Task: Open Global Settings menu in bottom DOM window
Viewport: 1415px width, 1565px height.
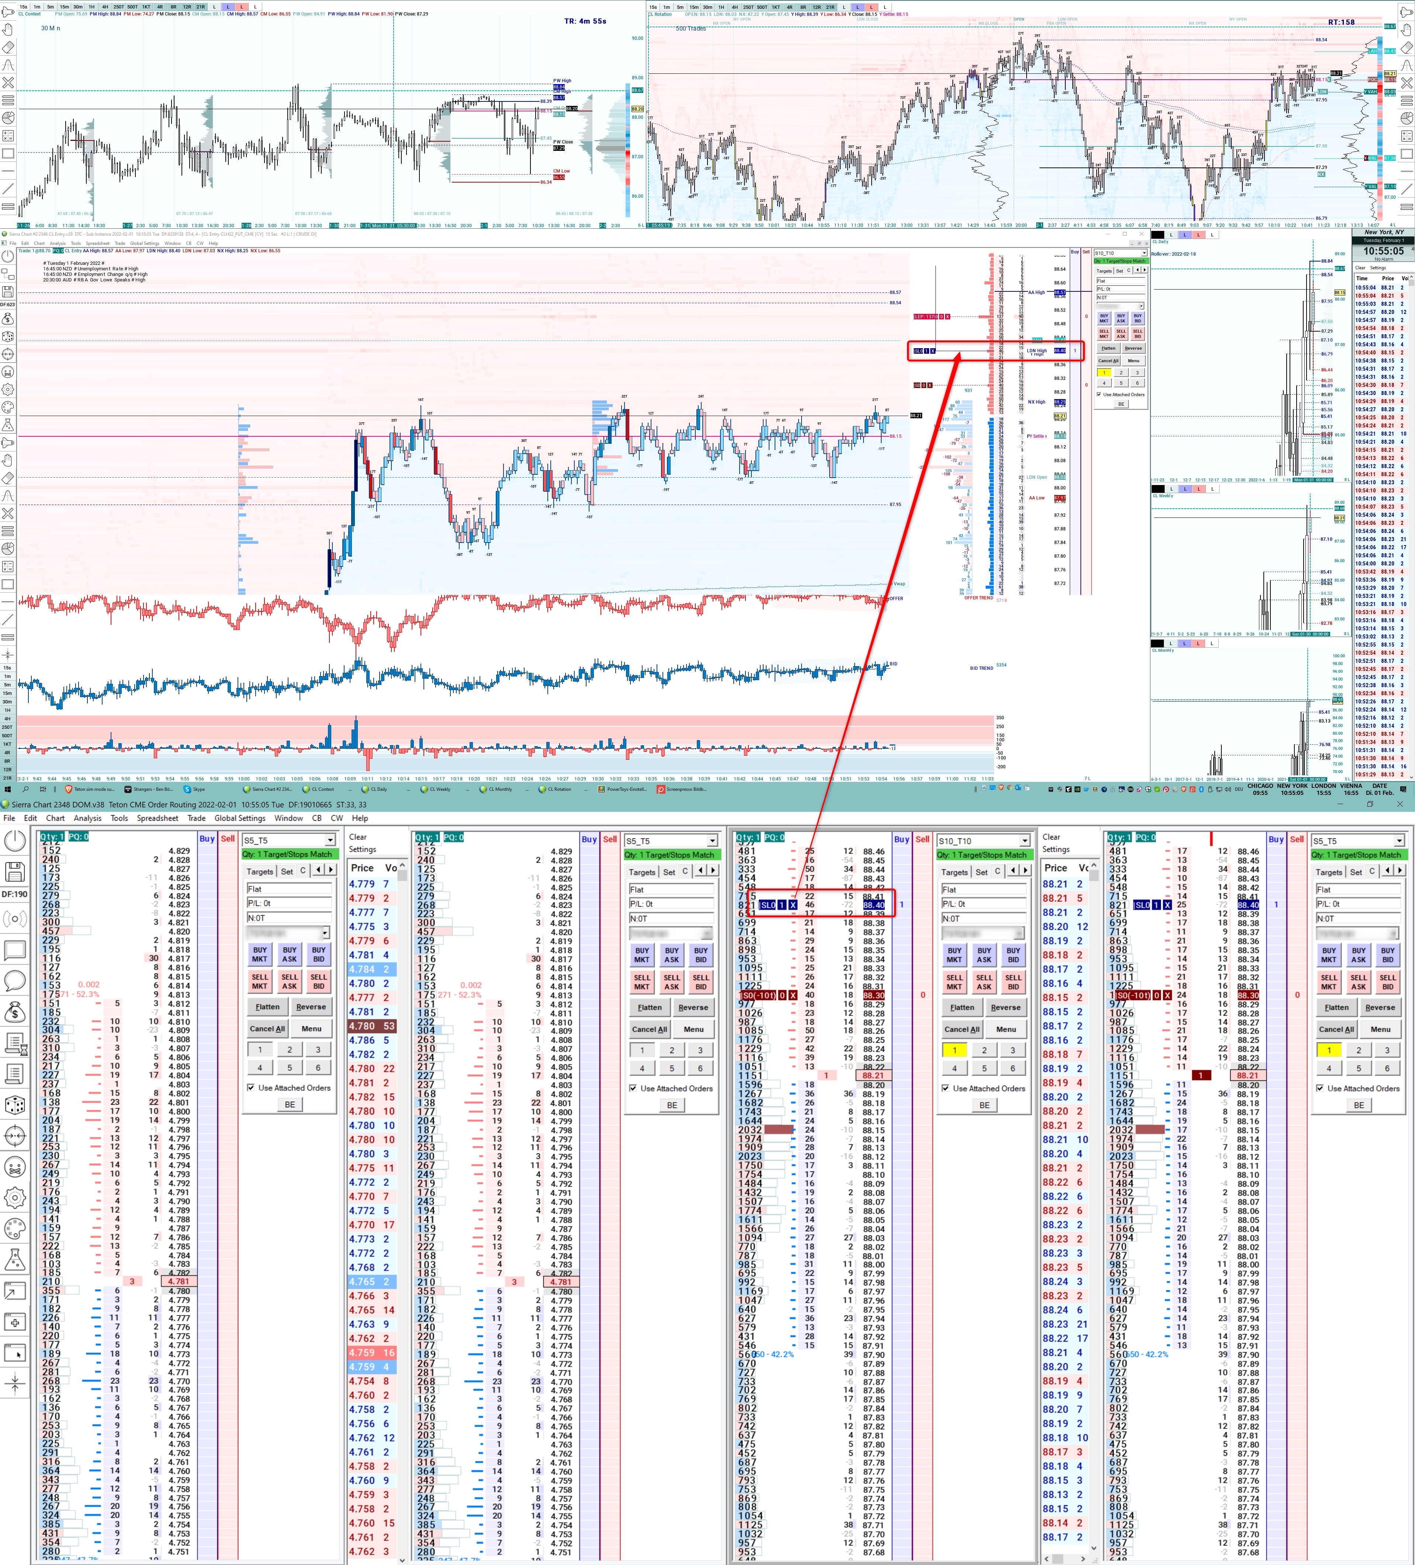Action: point(240,817)
